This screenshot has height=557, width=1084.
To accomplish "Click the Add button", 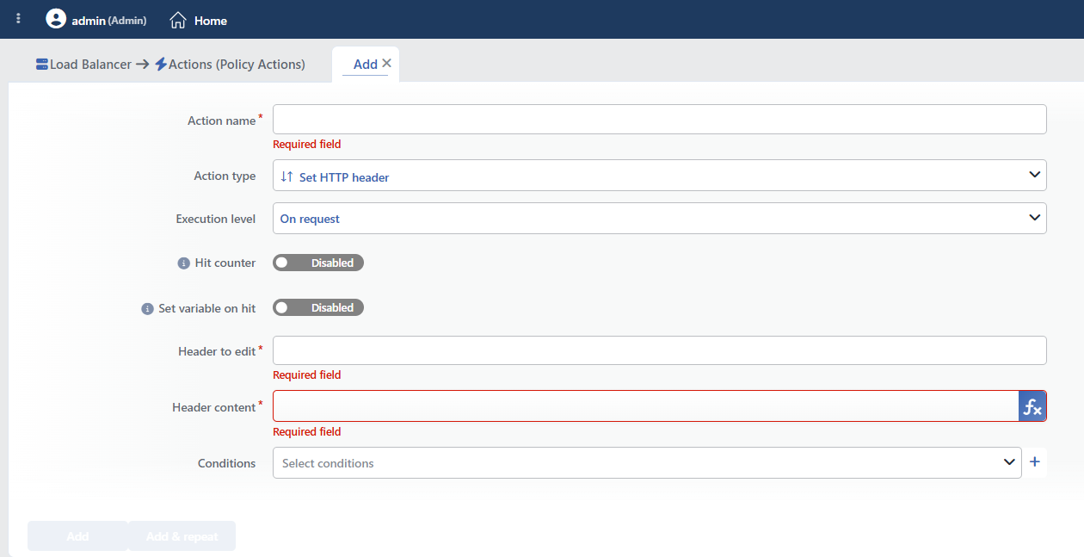I will point(77,536).
